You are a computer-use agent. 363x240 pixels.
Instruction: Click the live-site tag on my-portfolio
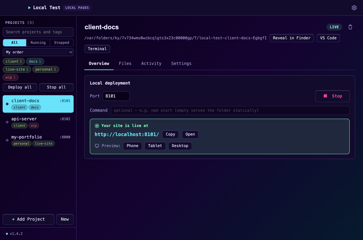click(44, 144)
